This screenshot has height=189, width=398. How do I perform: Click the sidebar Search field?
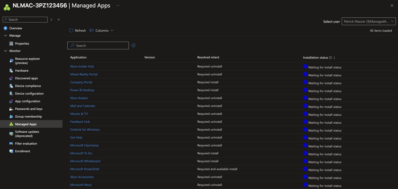click(25, 20)
